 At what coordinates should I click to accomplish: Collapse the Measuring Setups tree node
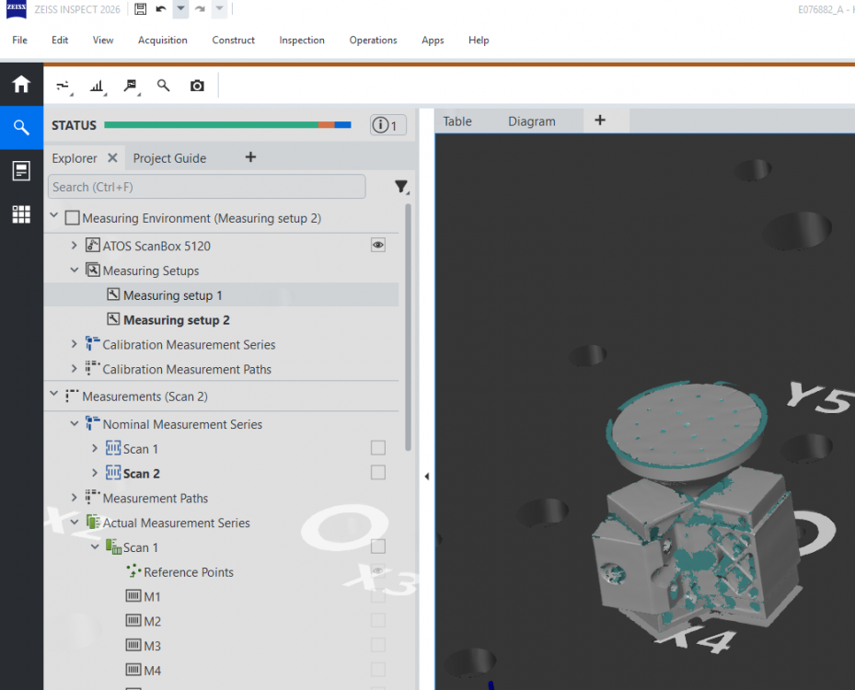[x=75, y=270]
